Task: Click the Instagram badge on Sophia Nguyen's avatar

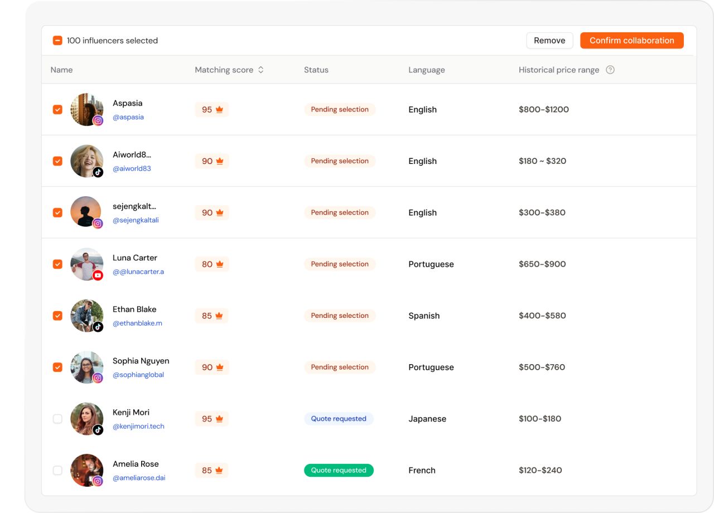Action: pos(98,378)
